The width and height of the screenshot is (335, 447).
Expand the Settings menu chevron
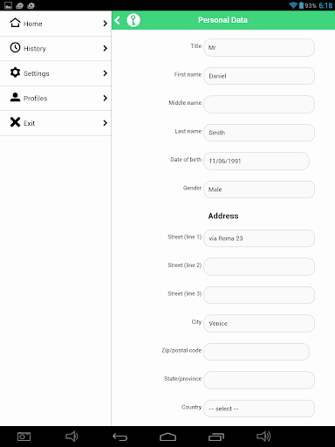[x=106, y=73]
